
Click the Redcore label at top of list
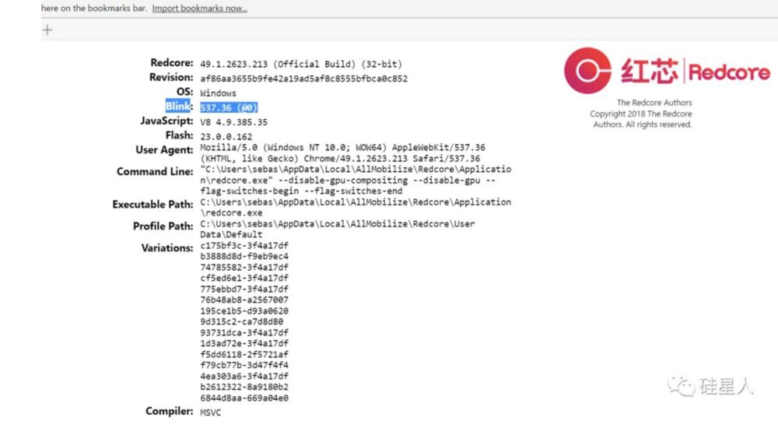click(172, 63)
